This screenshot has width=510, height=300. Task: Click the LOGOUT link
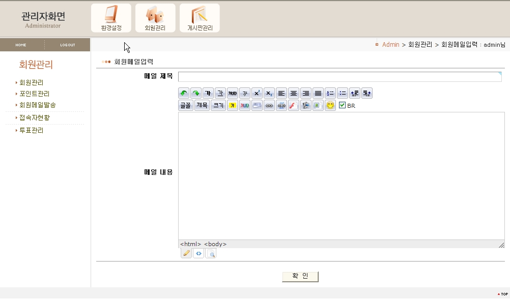click(x=67, y=45)
